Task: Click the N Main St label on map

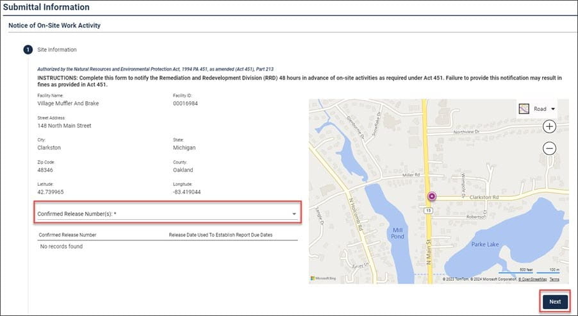Action: (428, 252)
